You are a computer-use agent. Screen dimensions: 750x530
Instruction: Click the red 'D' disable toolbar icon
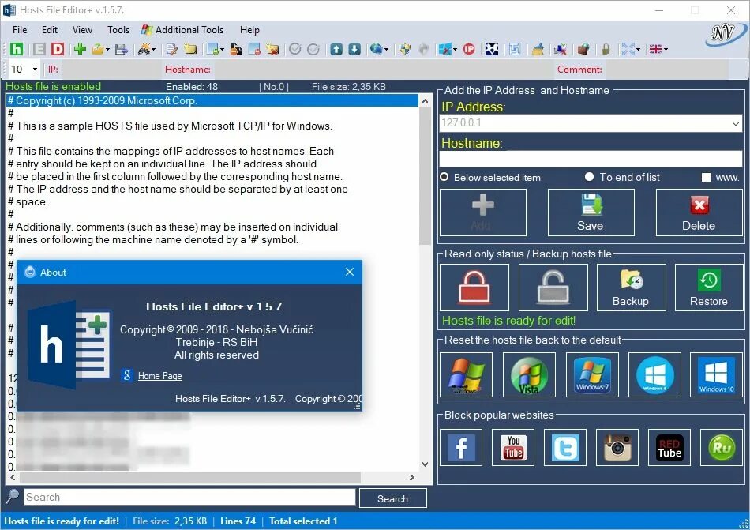point(58,49)
